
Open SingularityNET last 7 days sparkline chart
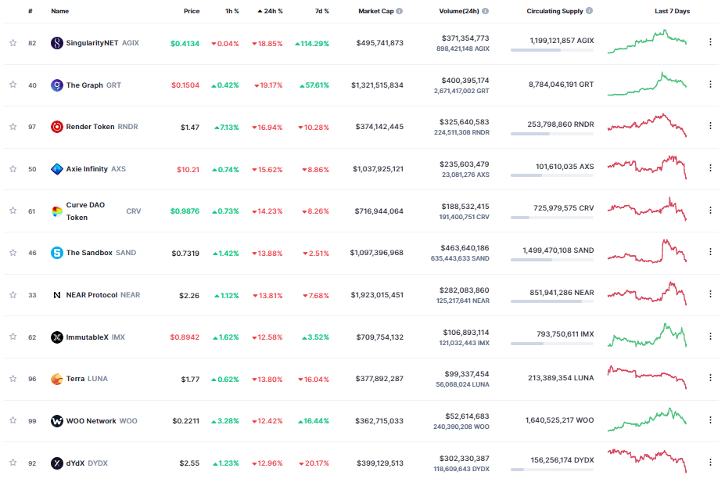(648, 41)
